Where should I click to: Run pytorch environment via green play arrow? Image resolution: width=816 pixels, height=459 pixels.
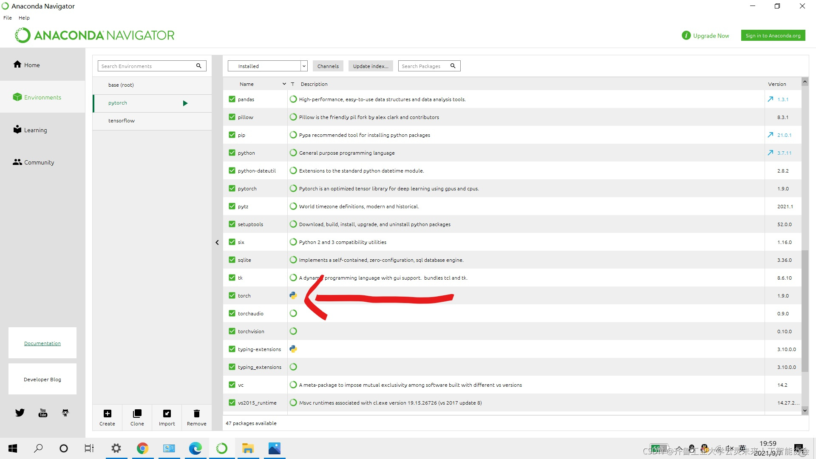pos(185,103)
